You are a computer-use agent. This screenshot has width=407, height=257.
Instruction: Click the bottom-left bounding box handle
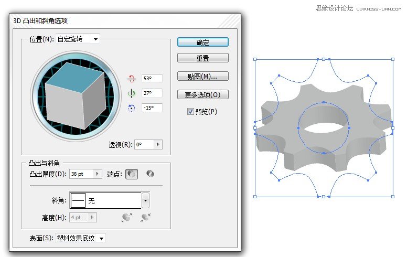pos(255,197)
